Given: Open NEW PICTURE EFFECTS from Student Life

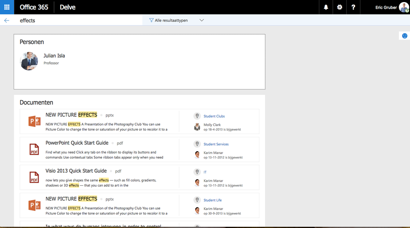Looking at the screenshot, I should click(71, 199).
